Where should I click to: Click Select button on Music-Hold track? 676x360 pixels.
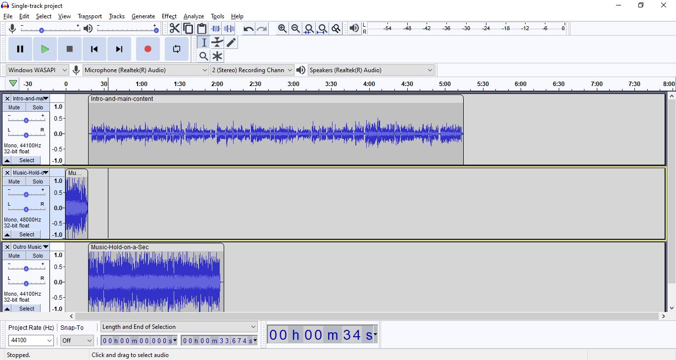(27, 234)
